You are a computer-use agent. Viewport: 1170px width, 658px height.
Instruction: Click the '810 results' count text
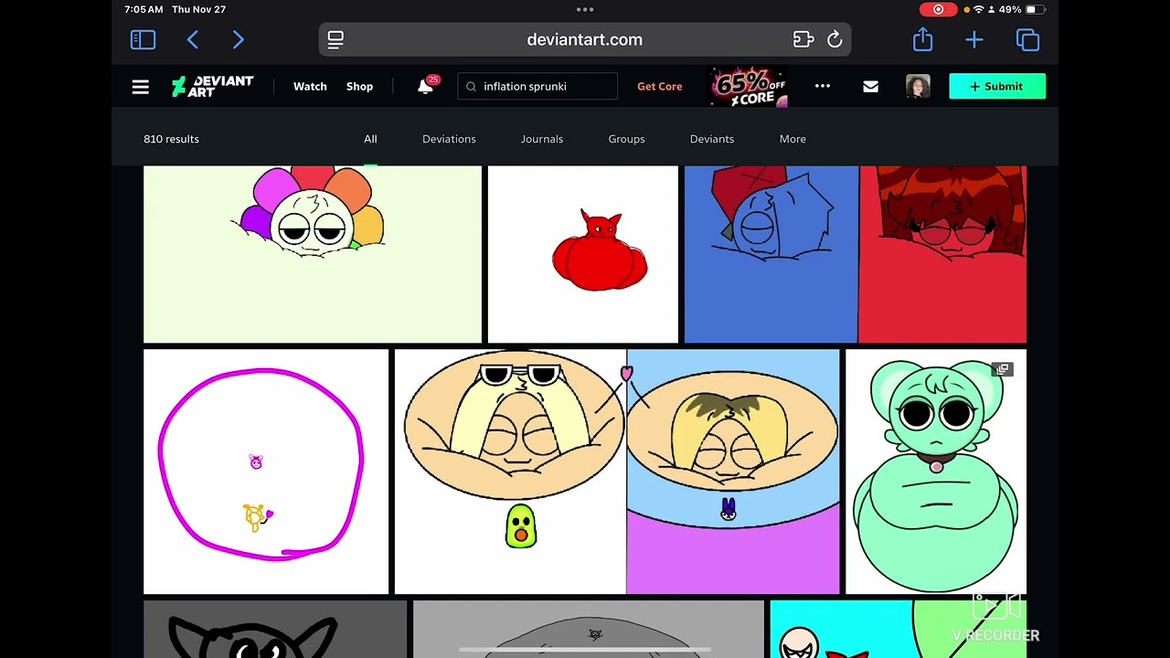pos(171,139)
